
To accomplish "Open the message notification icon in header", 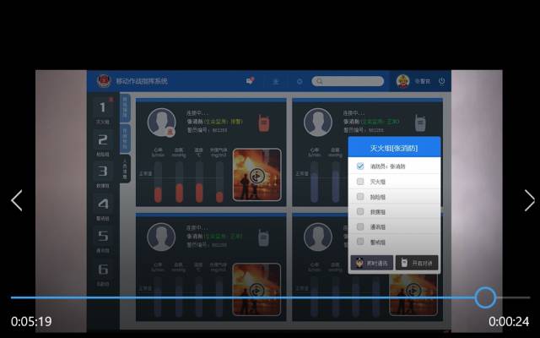I will 250,81.
